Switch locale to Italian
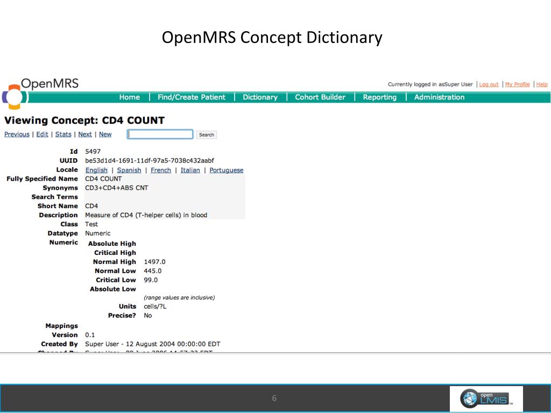 pyautogui.click(x=190, y=170)
